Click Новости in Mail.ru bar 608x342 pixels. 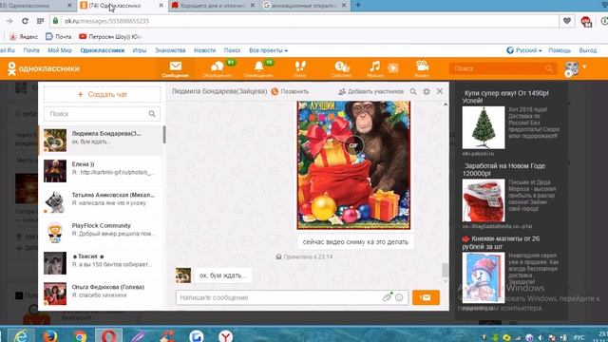tap(205, 50)
